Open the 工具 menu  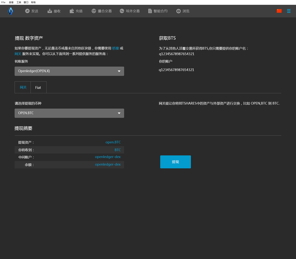tap(19, 2)
